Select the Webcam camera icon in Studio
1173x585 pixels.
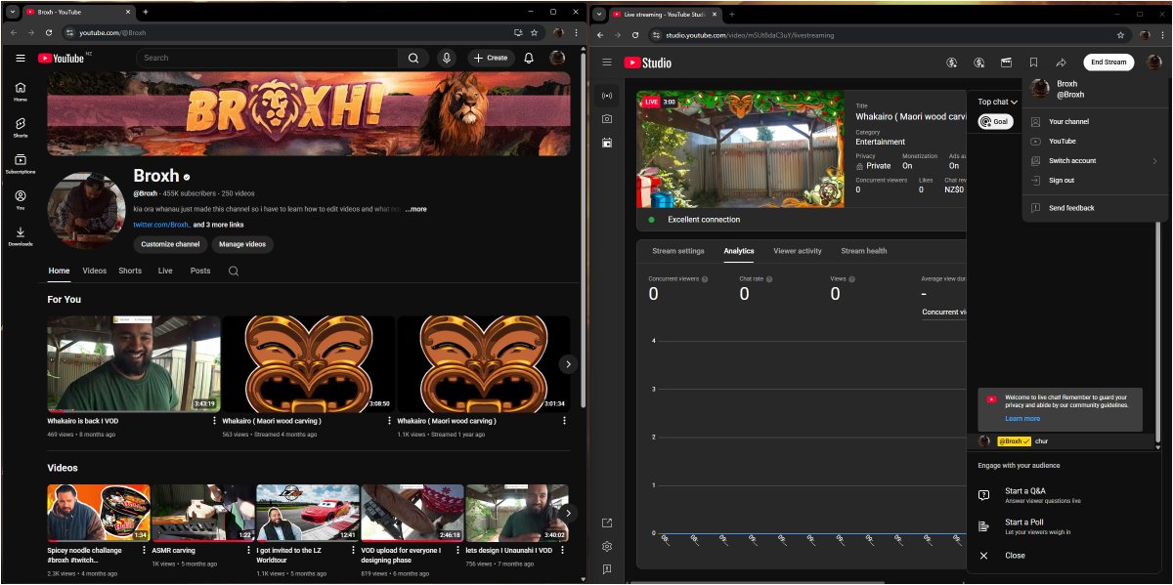click(607, 119)
